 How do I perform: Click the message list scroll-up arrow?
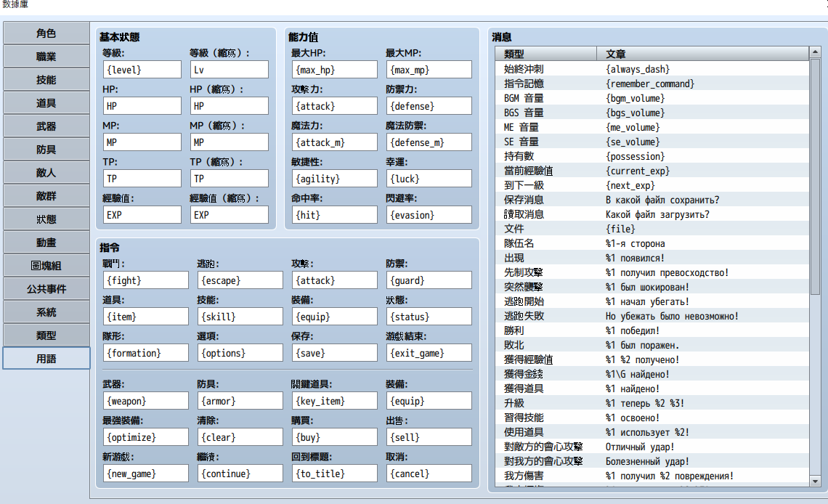816,52
